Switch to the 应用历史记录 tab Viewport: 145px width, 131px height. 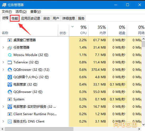tap(31, 18)
